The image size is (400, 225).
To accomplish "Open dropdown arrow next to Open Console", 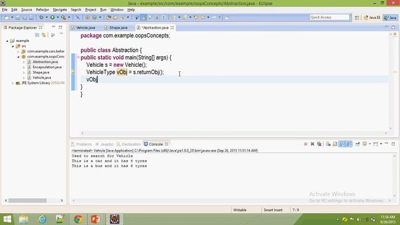I will 381,144.
